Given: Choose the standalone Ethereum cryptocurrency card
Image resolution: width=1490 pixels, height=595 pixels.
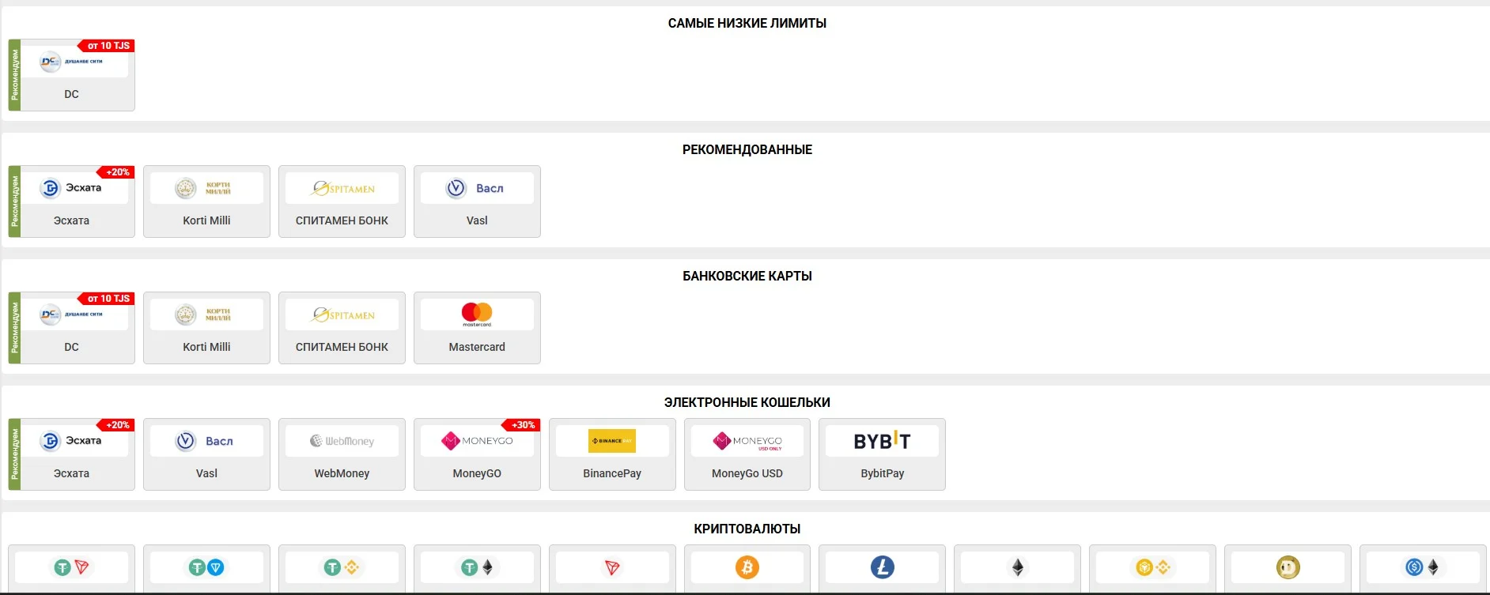Looking at the screenshot, I should pyautogui.click(x=1017, y=568).
